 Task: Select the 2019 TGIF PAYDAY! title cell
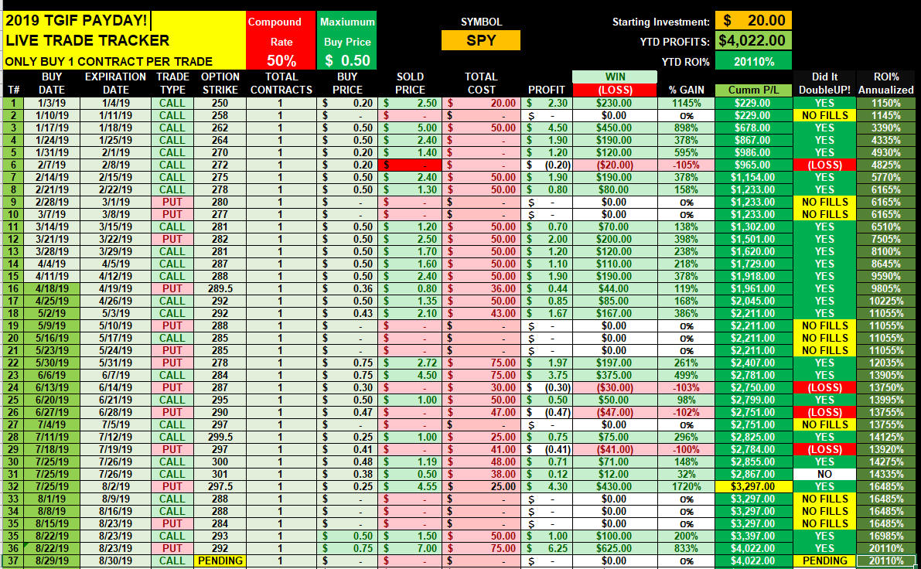(x=77, y=21)
